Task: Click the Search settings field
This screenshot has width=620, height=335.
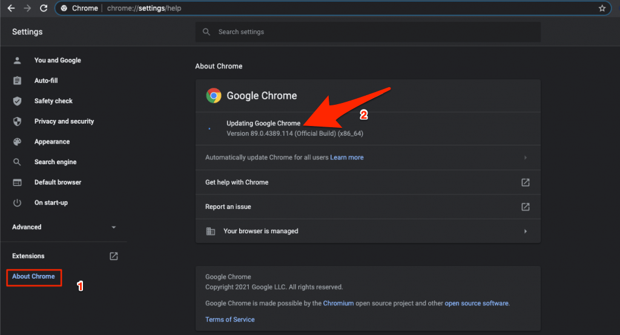Action: [368, 32]
